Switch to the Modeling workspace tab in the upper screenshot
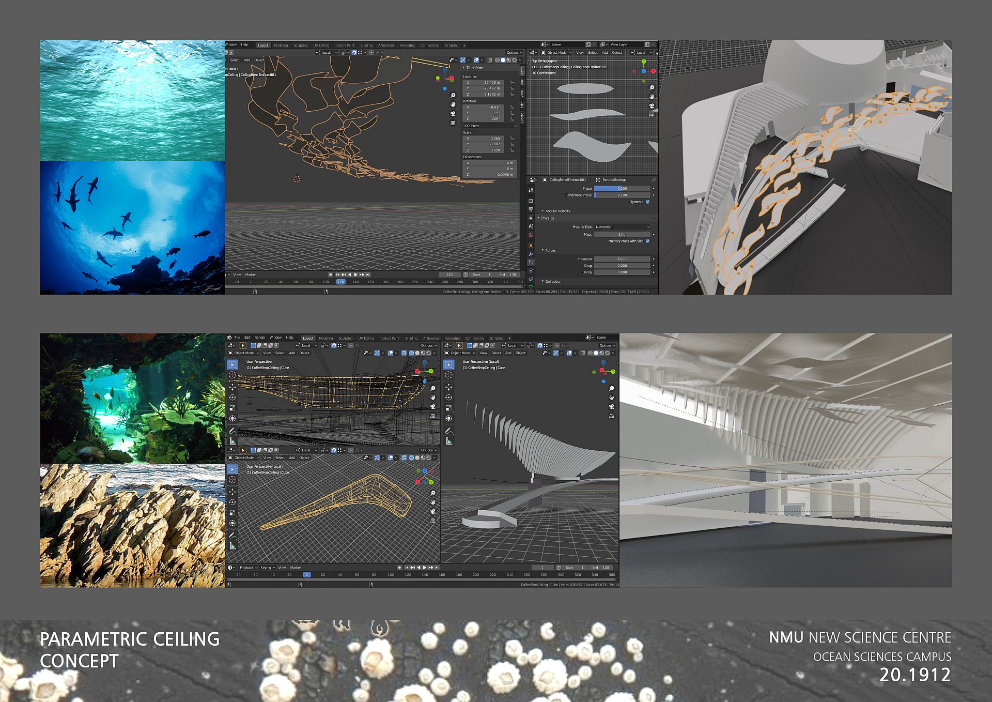The width and height of the screenshot is (992, 702). 281,45
